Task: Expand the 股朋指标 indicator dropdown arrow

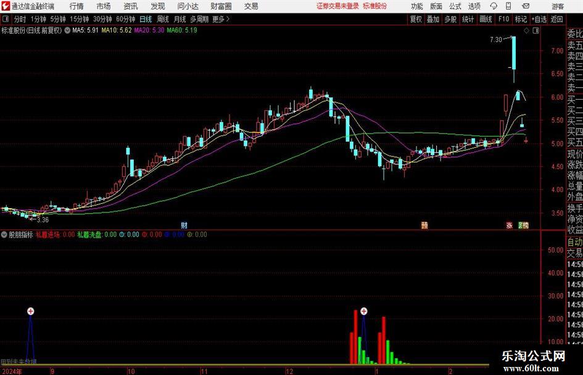Action: (x=4, y=235)
